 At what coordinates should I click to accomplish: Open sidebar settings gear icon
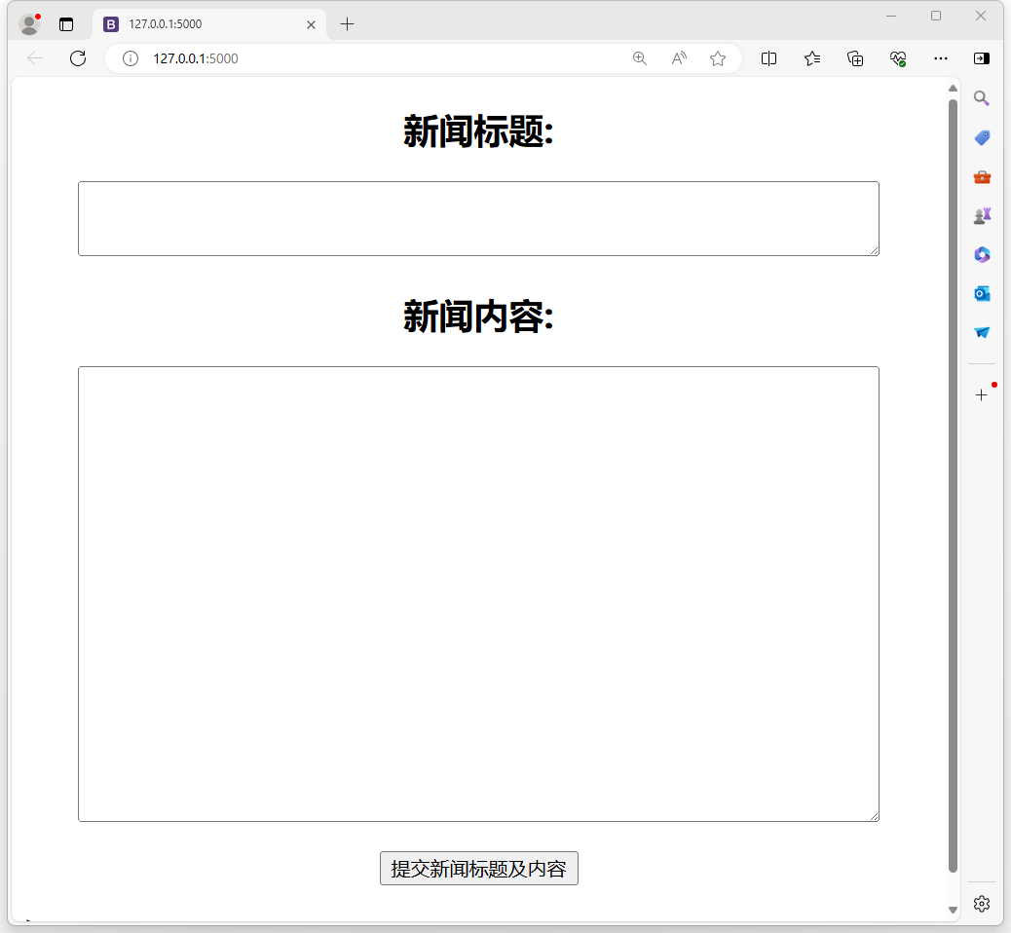[x=982, y=904]
